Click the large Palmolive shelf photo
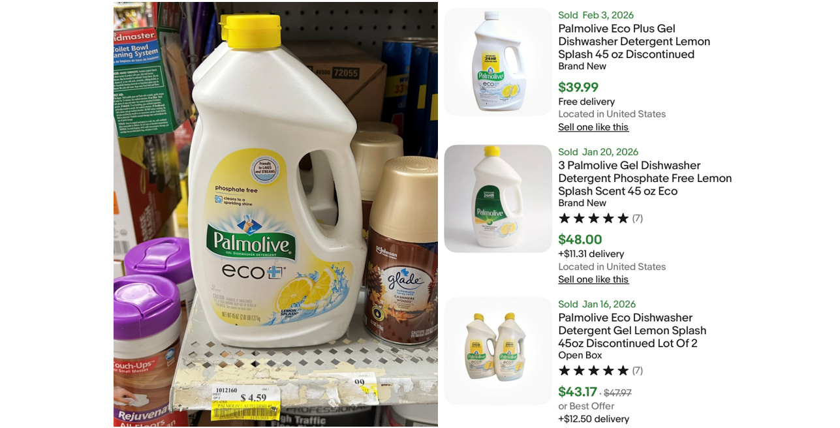This screenshot has height=428, width=840. (x=275, y=214)
